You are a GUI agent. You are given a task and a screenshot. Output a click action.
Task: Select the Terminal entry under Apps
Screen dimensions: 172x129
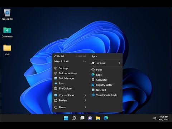pyautogui.click(x=106, y=63)
